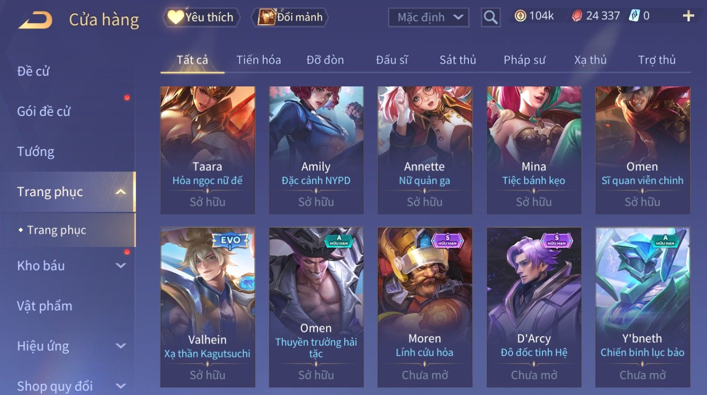
Task: Collapse the Trang phục sidebar section
Action: click(x=121, y=192)
